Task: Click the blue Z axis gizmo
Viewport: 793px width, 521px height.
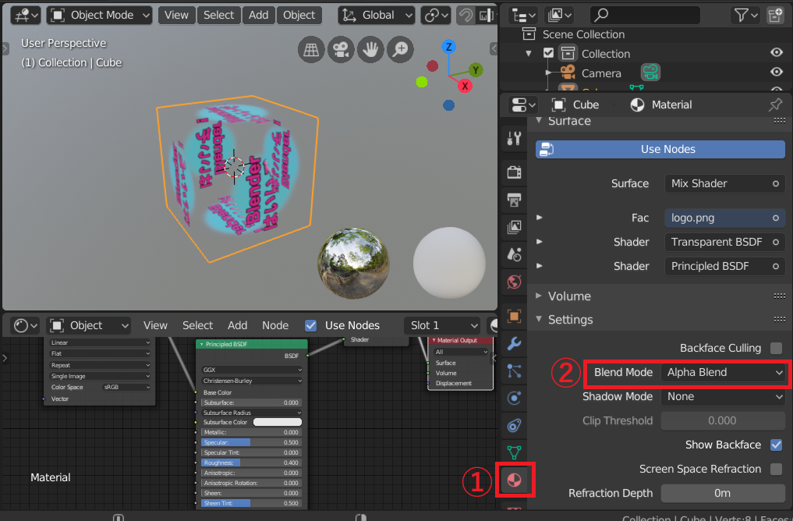Action: coord(448,47)
